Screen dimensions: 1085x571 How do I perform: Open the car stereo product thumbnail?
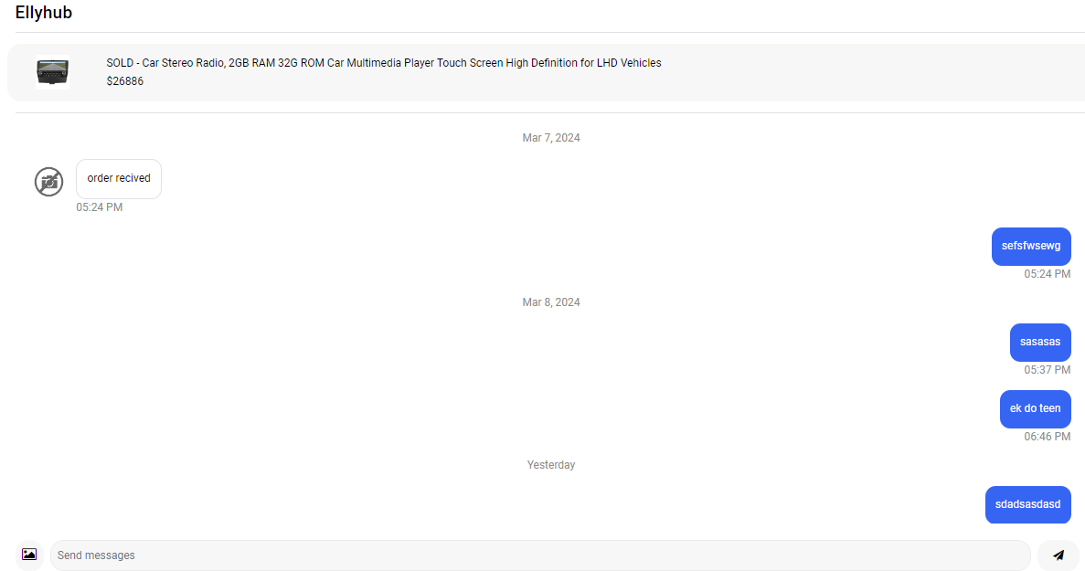coord(52,71)
